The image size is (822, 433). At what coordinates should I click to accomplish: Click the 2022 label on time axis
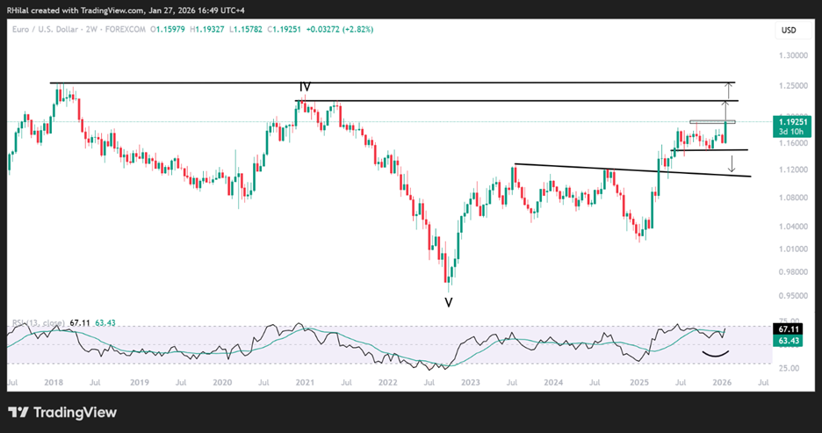388,383
